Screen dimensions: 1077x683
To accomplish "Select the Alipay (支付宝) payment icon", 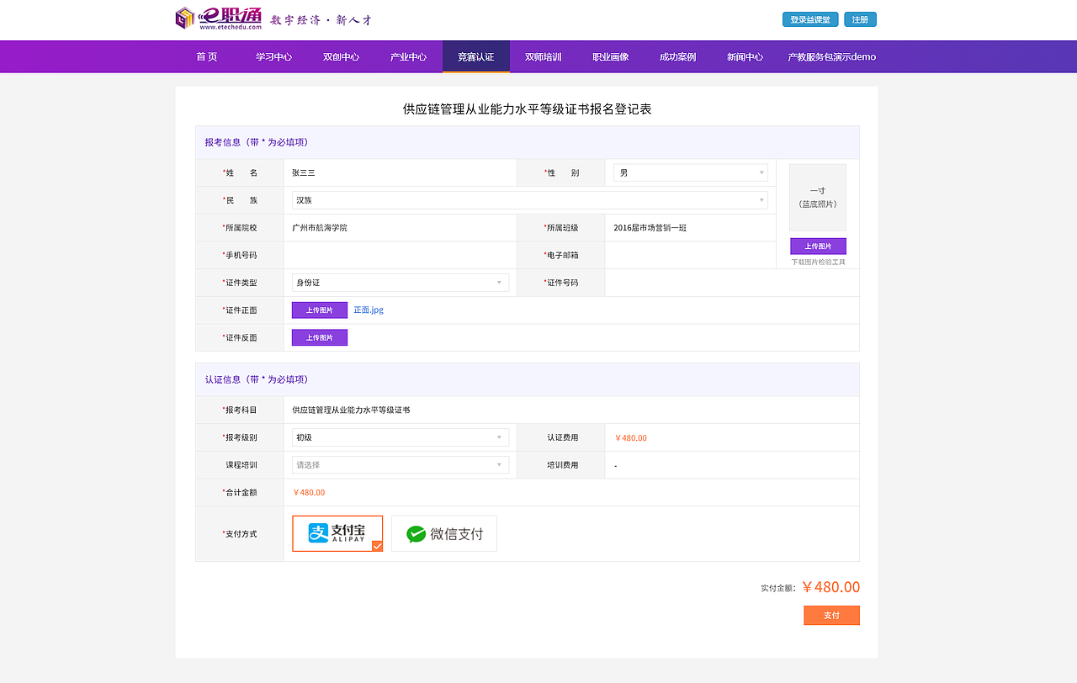I will 337,532.
